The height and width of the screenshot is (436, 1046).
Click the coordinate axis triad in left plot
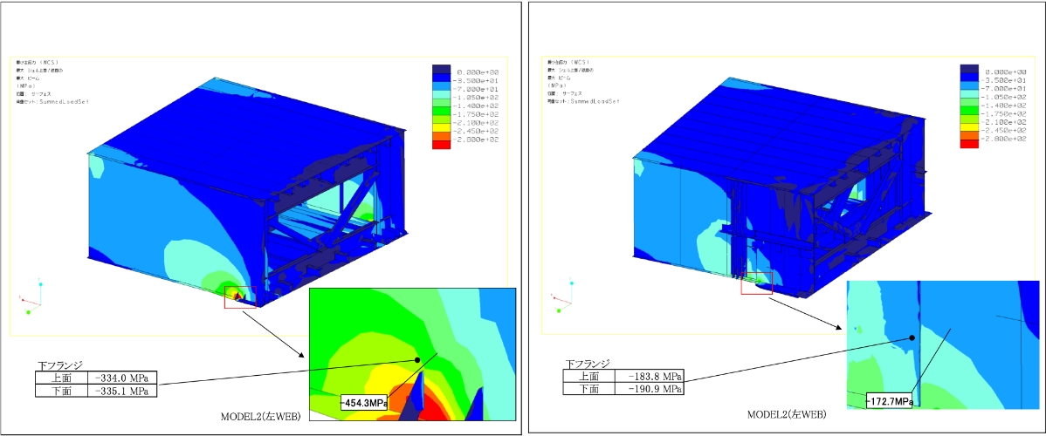[33, 297]
